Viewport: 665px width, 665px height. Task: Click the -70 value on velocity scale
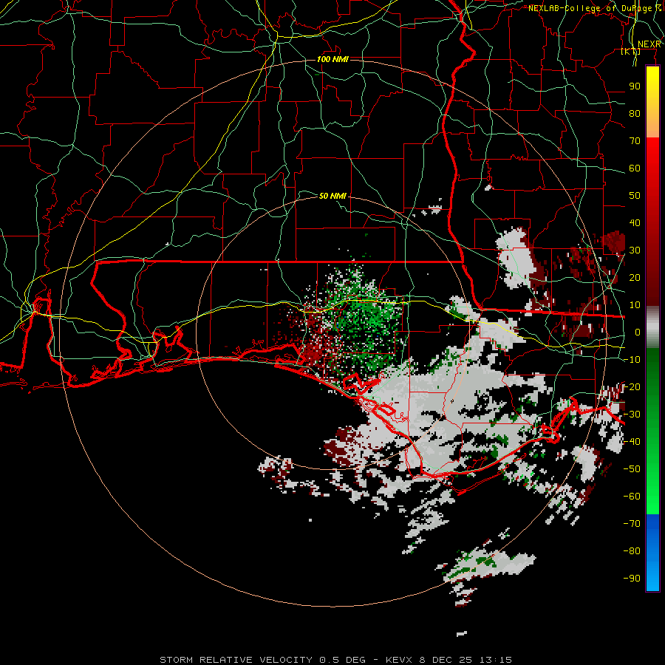point(632,524)
